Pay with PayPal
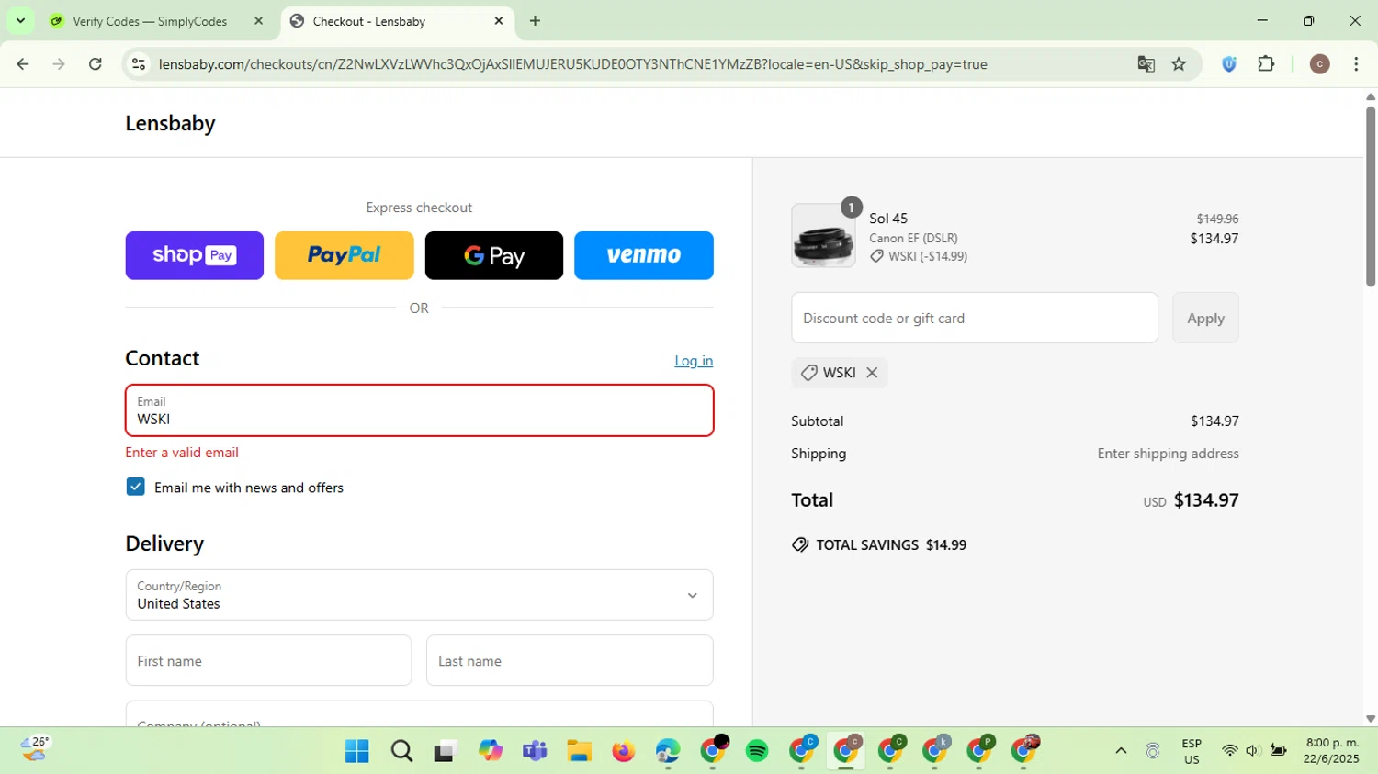 click(x=344, y=255)
